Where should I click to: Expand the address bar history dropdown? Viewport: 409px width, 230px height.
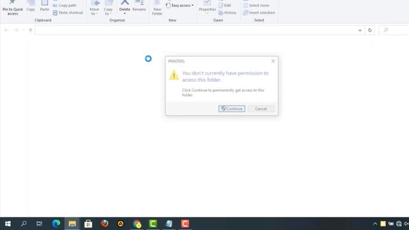click(x=360, y=30)
